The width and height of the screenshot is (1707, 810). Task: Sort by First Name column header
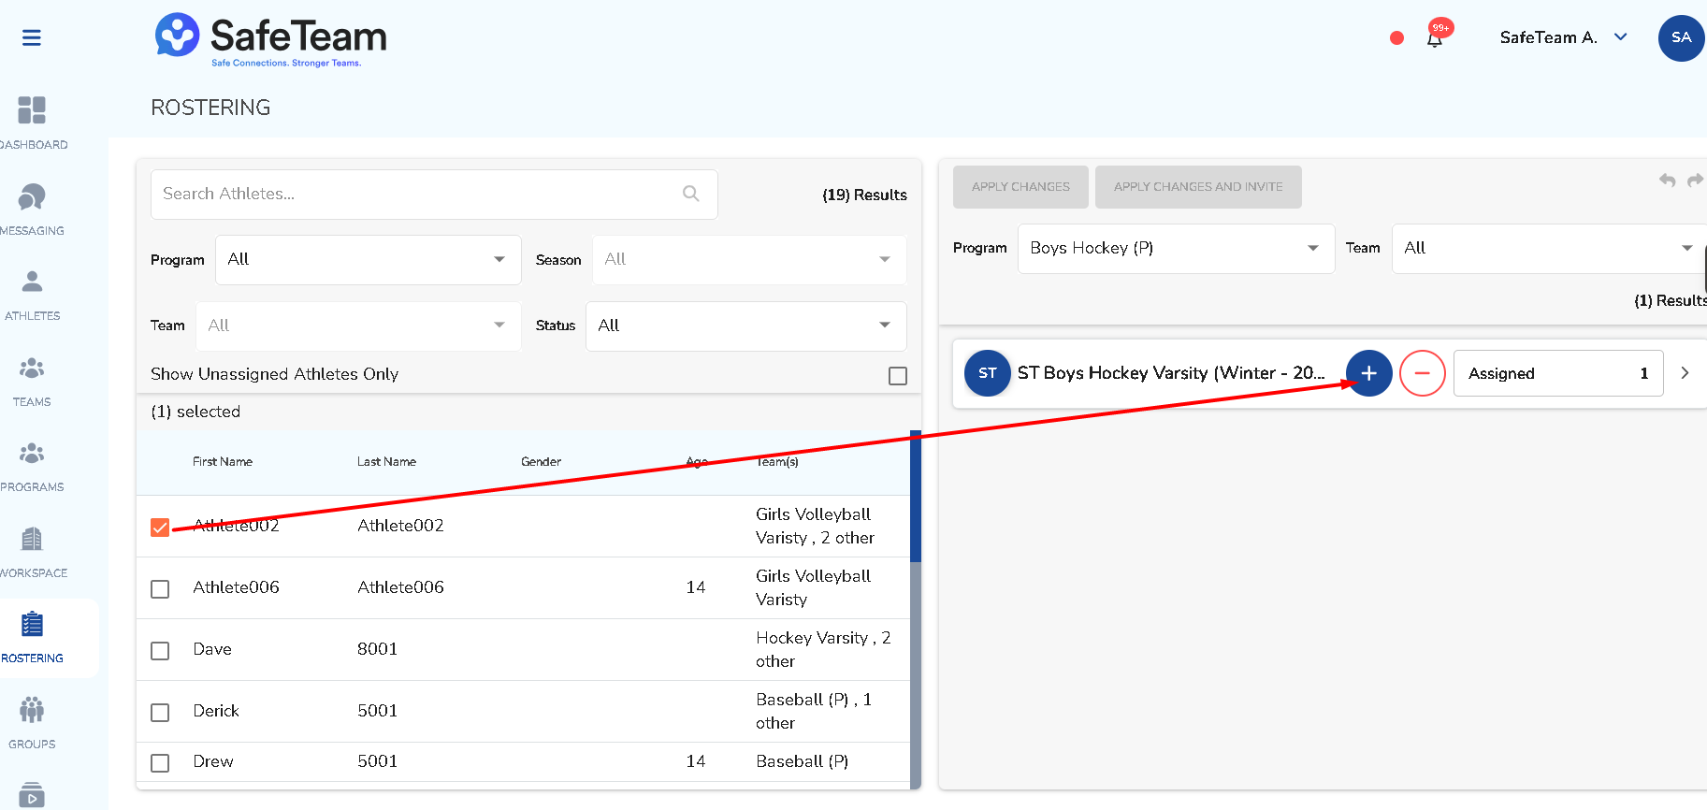coord(223,462)
